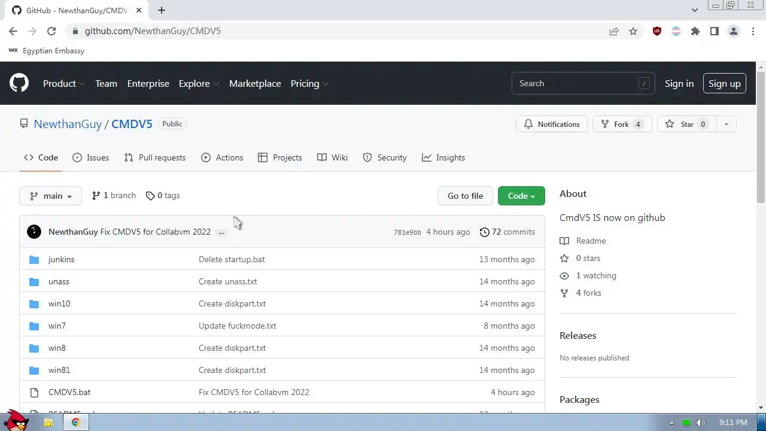The width and height of the screenshot is (766, 431).
Task: Open the Actions tab
Action: 222,157
